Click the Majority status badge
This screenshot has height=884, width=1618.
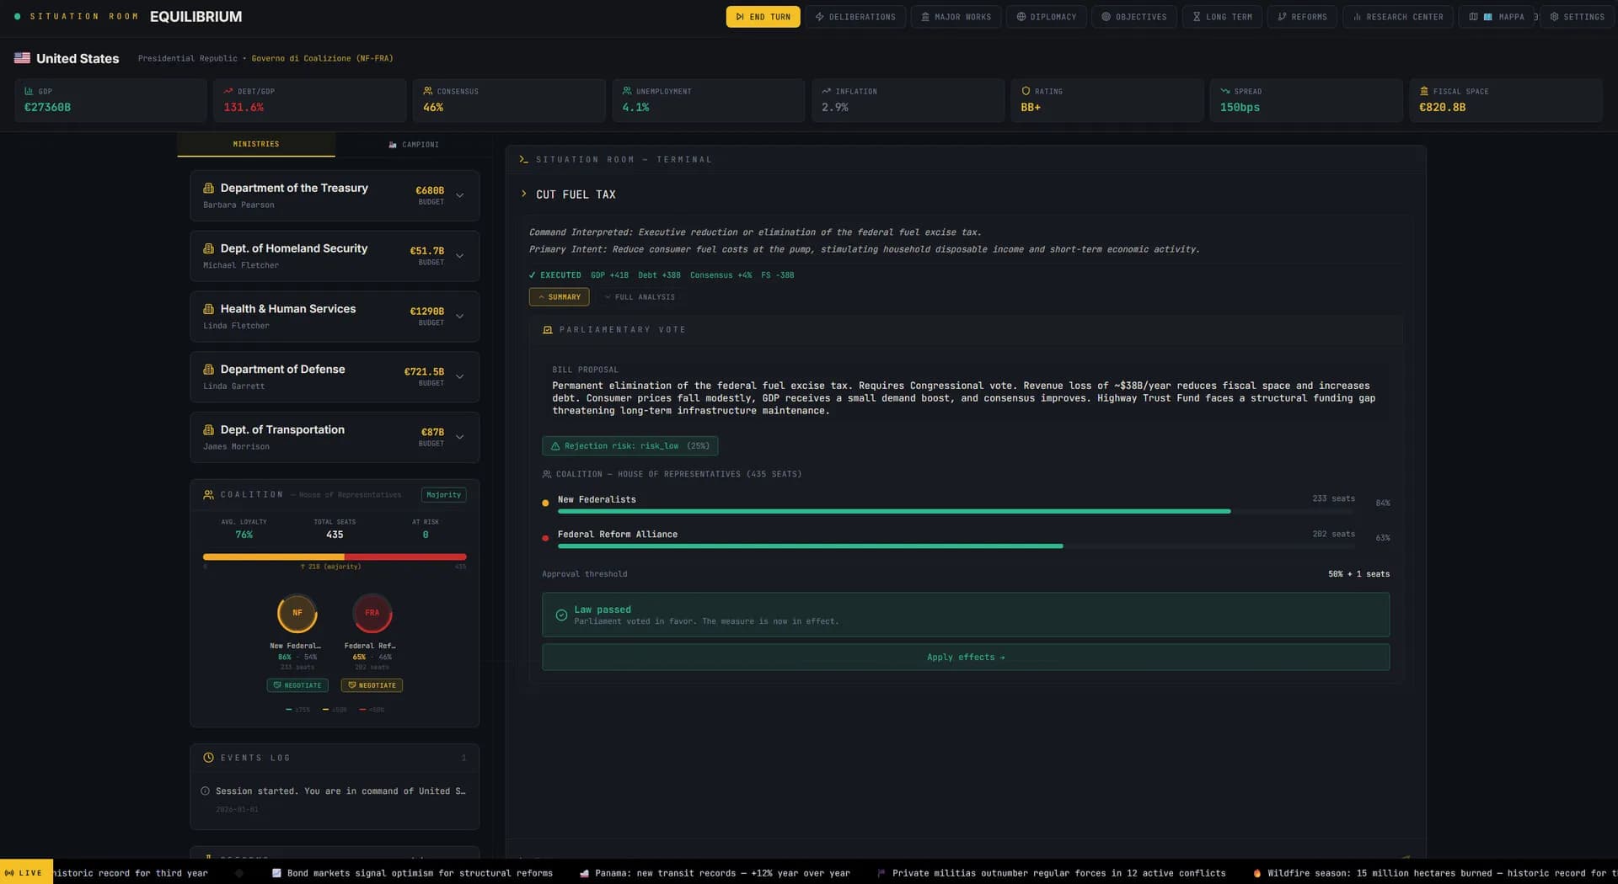pos(444,495)
